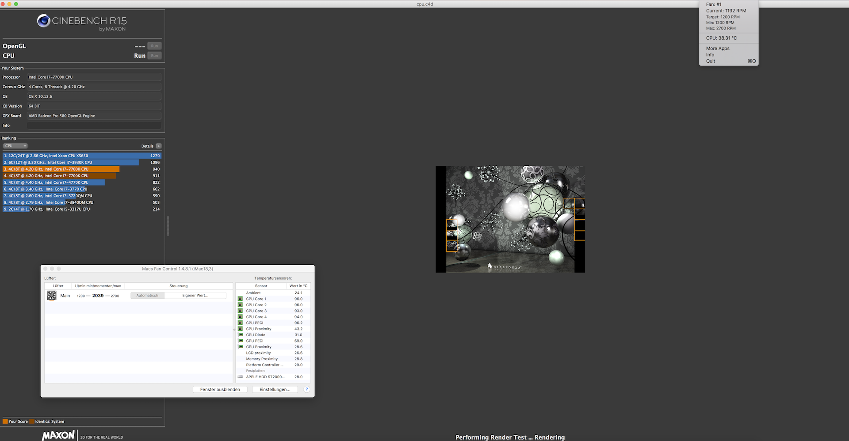Click the MAXON logo at the bottom

pyautogui.click(x=58, y=435)
